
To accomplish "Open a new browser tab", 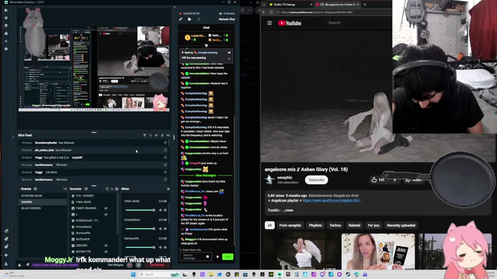I will [365, 4].
